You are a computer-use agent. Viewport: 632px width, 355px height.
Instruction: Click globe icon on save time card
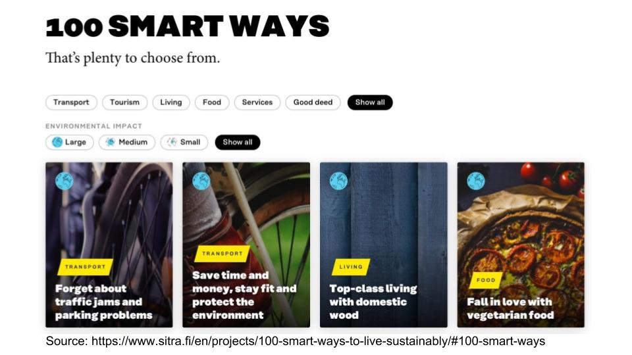[201, 181]
